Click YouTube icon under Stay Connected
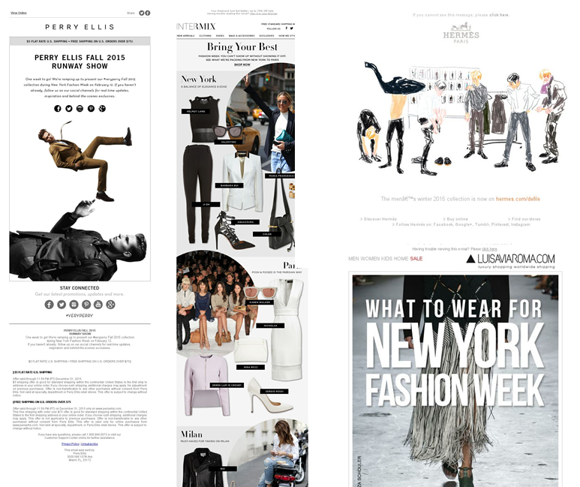 pyautogui.click(x=98, y=305)
